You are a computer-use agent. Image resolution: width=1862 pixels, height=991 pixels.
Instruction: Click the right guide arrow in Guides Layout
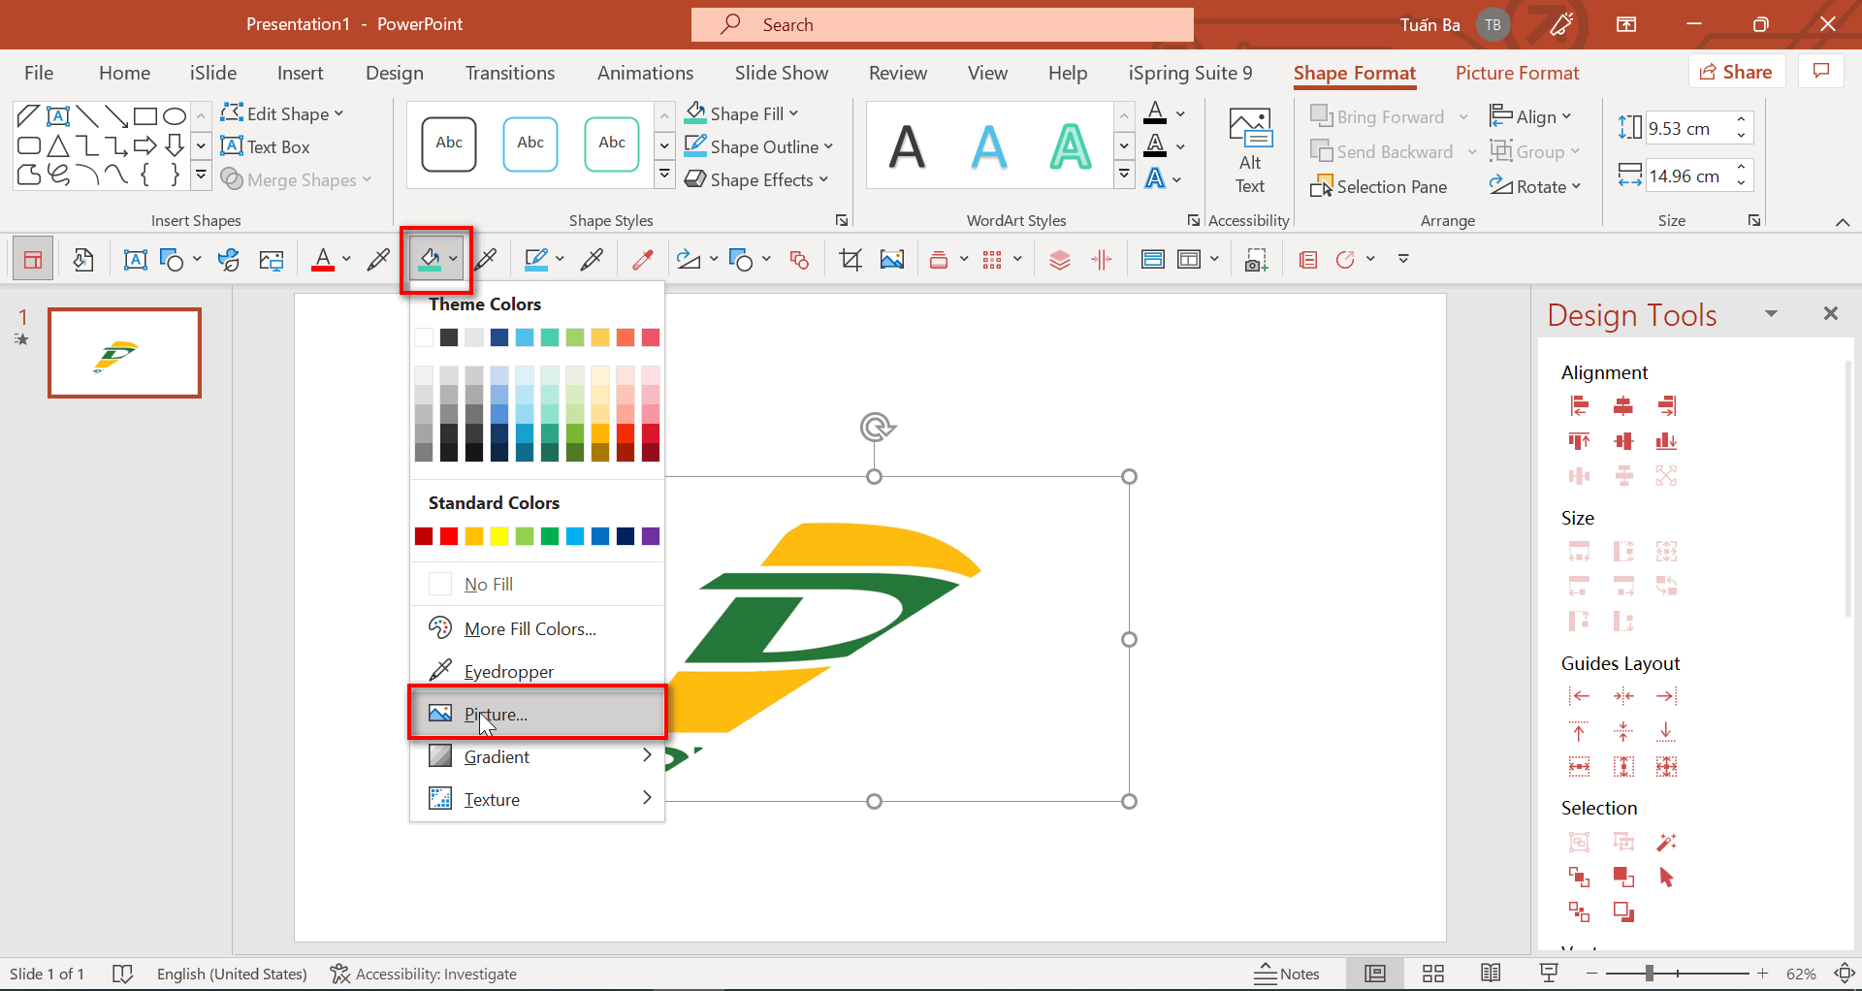(x=1667, y=696)
